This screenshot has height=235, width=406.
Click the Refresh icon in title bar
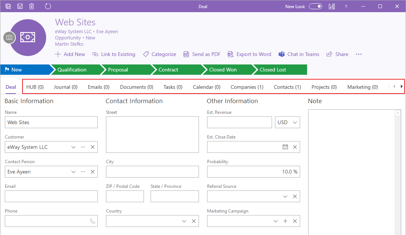(x=48, y=7)
